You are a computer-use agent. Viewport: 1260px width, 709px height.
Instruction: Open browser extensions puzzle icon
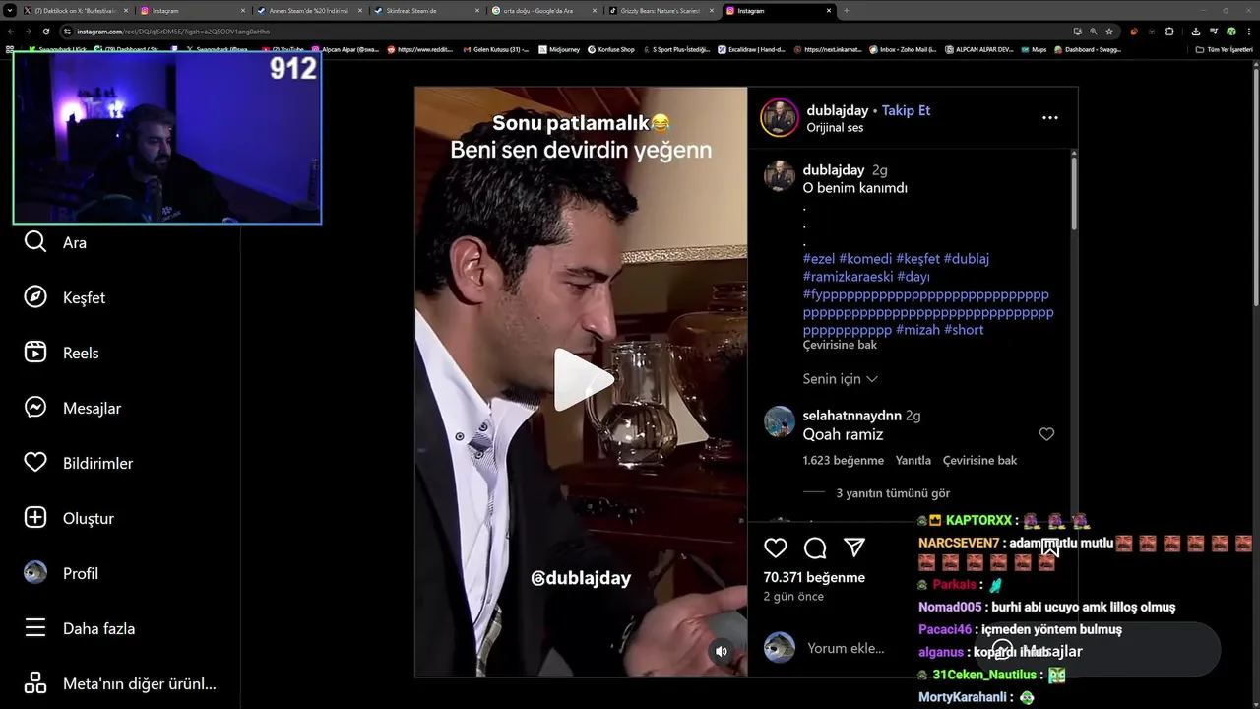pos(1169,32)
